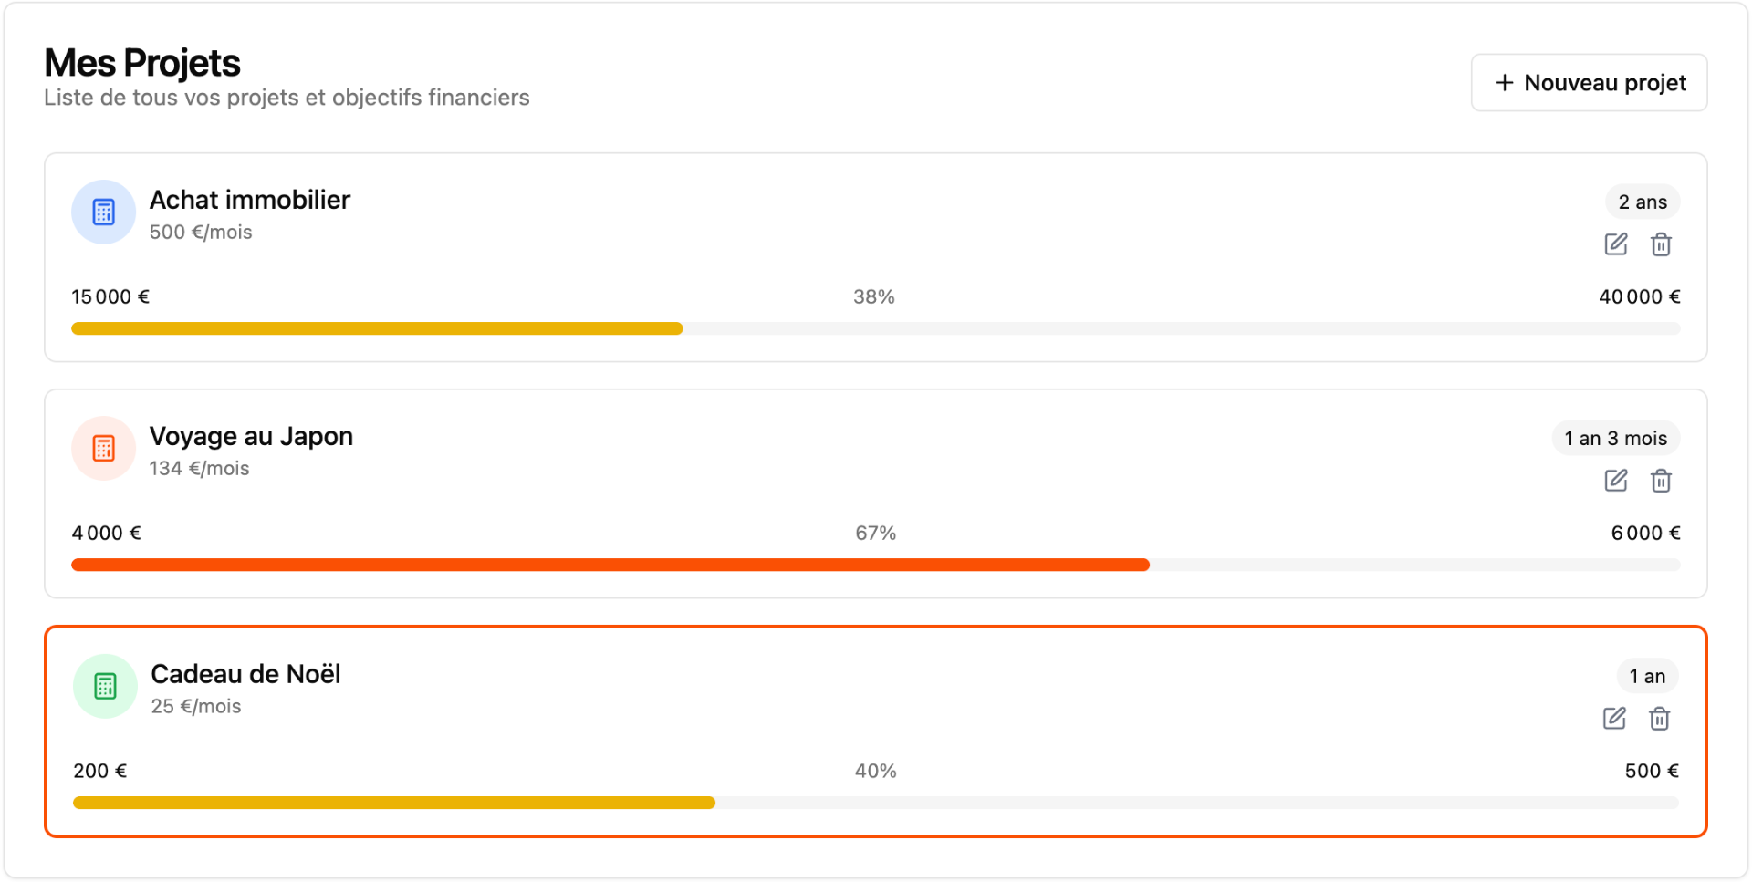1752x882 pixels.
Task: Select the Cadeau de Noël title
Action: (x=245, y=674)
